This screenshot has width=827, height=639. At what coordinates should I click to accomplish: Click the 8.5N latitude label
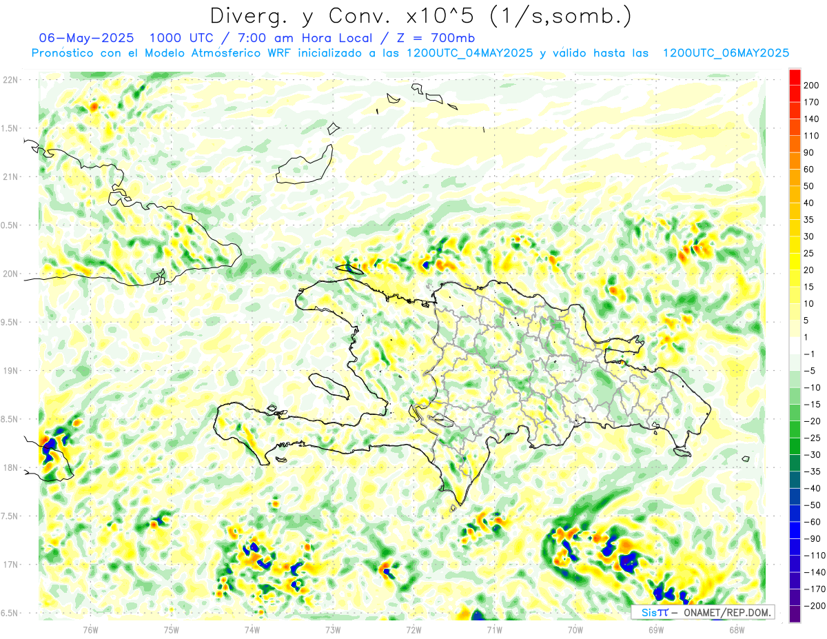[x=10, y=419]
